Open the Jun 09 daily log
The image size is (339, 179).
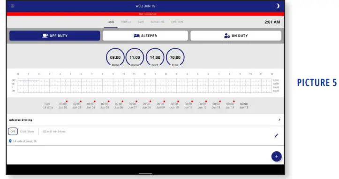tap(160, 106)
